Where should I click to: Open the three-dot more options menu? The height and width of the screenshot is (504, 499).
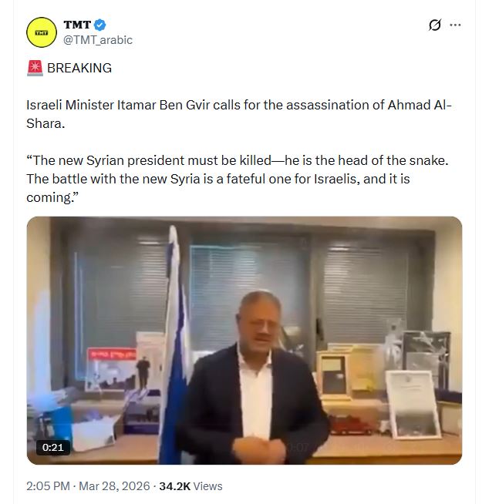[455, 25]
